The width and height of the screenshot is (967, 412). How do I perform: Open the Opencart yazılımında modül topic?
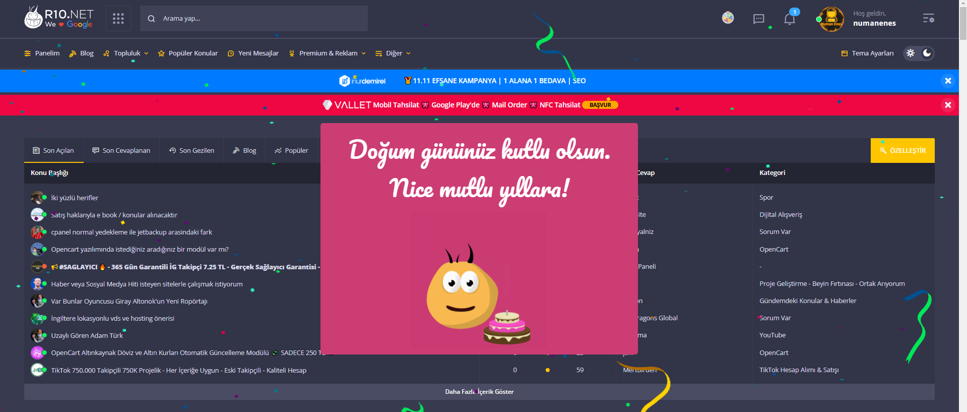click(x=140, y=249)
